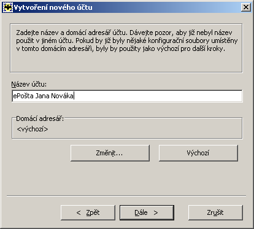Click inside the Domácí adresář box's empty area
This screenshot has height=229, width=254.
coord(143,129)
